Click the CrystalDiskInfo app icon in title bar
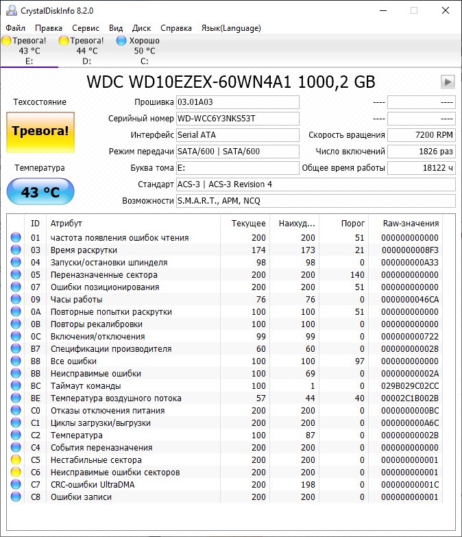Screen dimensions: 462x537 pyautogui.click(x=11, y=10)
